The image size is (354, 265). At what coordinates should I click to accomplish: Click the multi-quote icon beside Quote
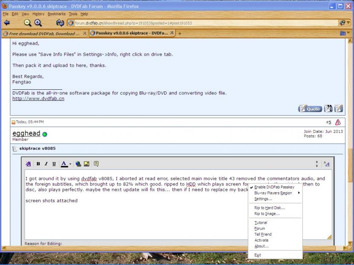pyautogui.click(x=328, y=108)
